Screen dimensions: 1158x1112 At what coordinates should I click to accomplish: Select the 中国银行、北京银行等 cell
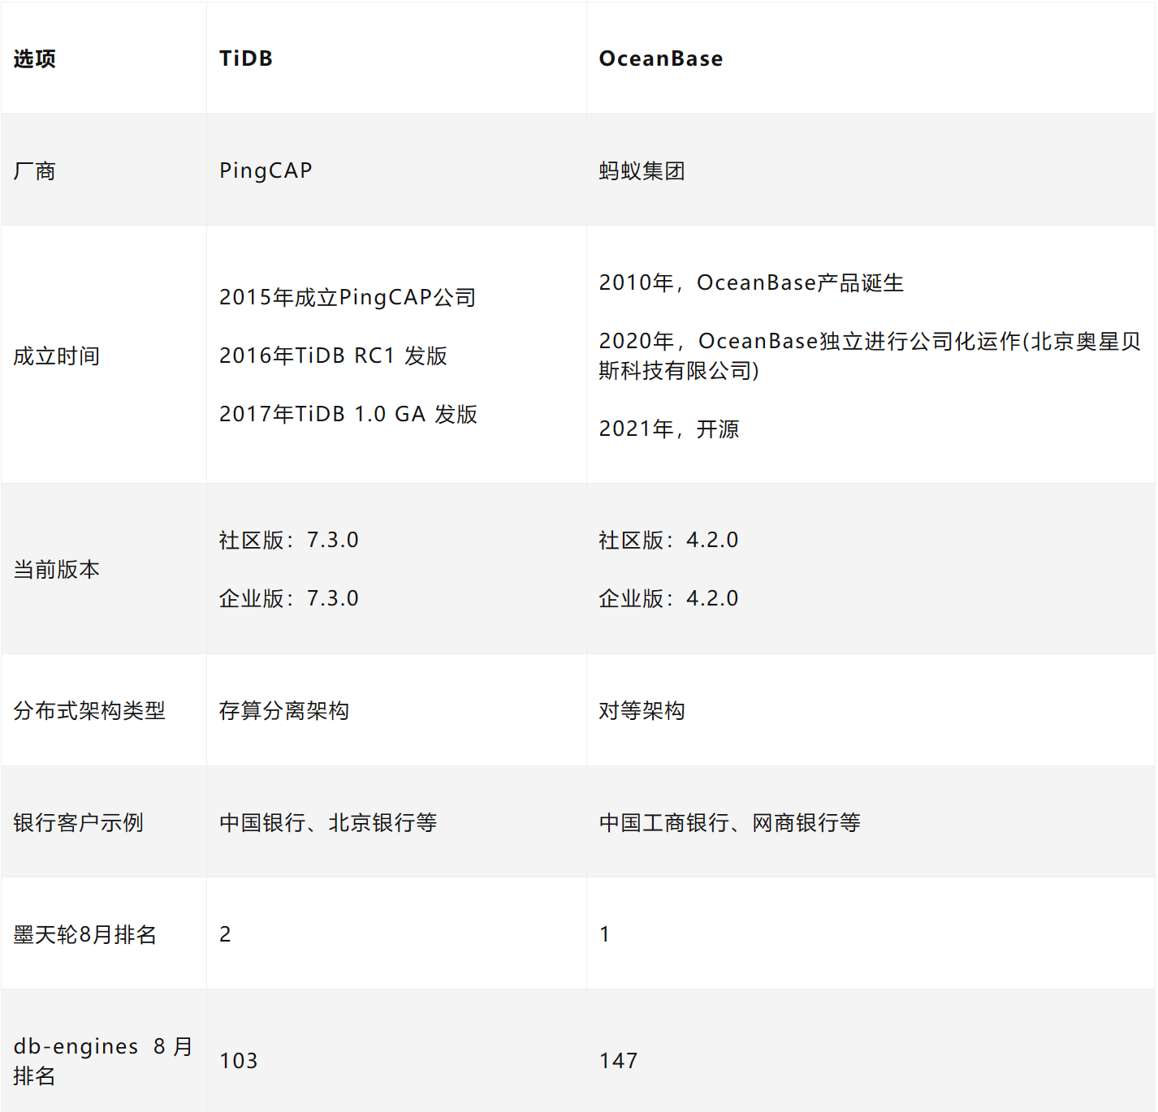tap(327, 822)
